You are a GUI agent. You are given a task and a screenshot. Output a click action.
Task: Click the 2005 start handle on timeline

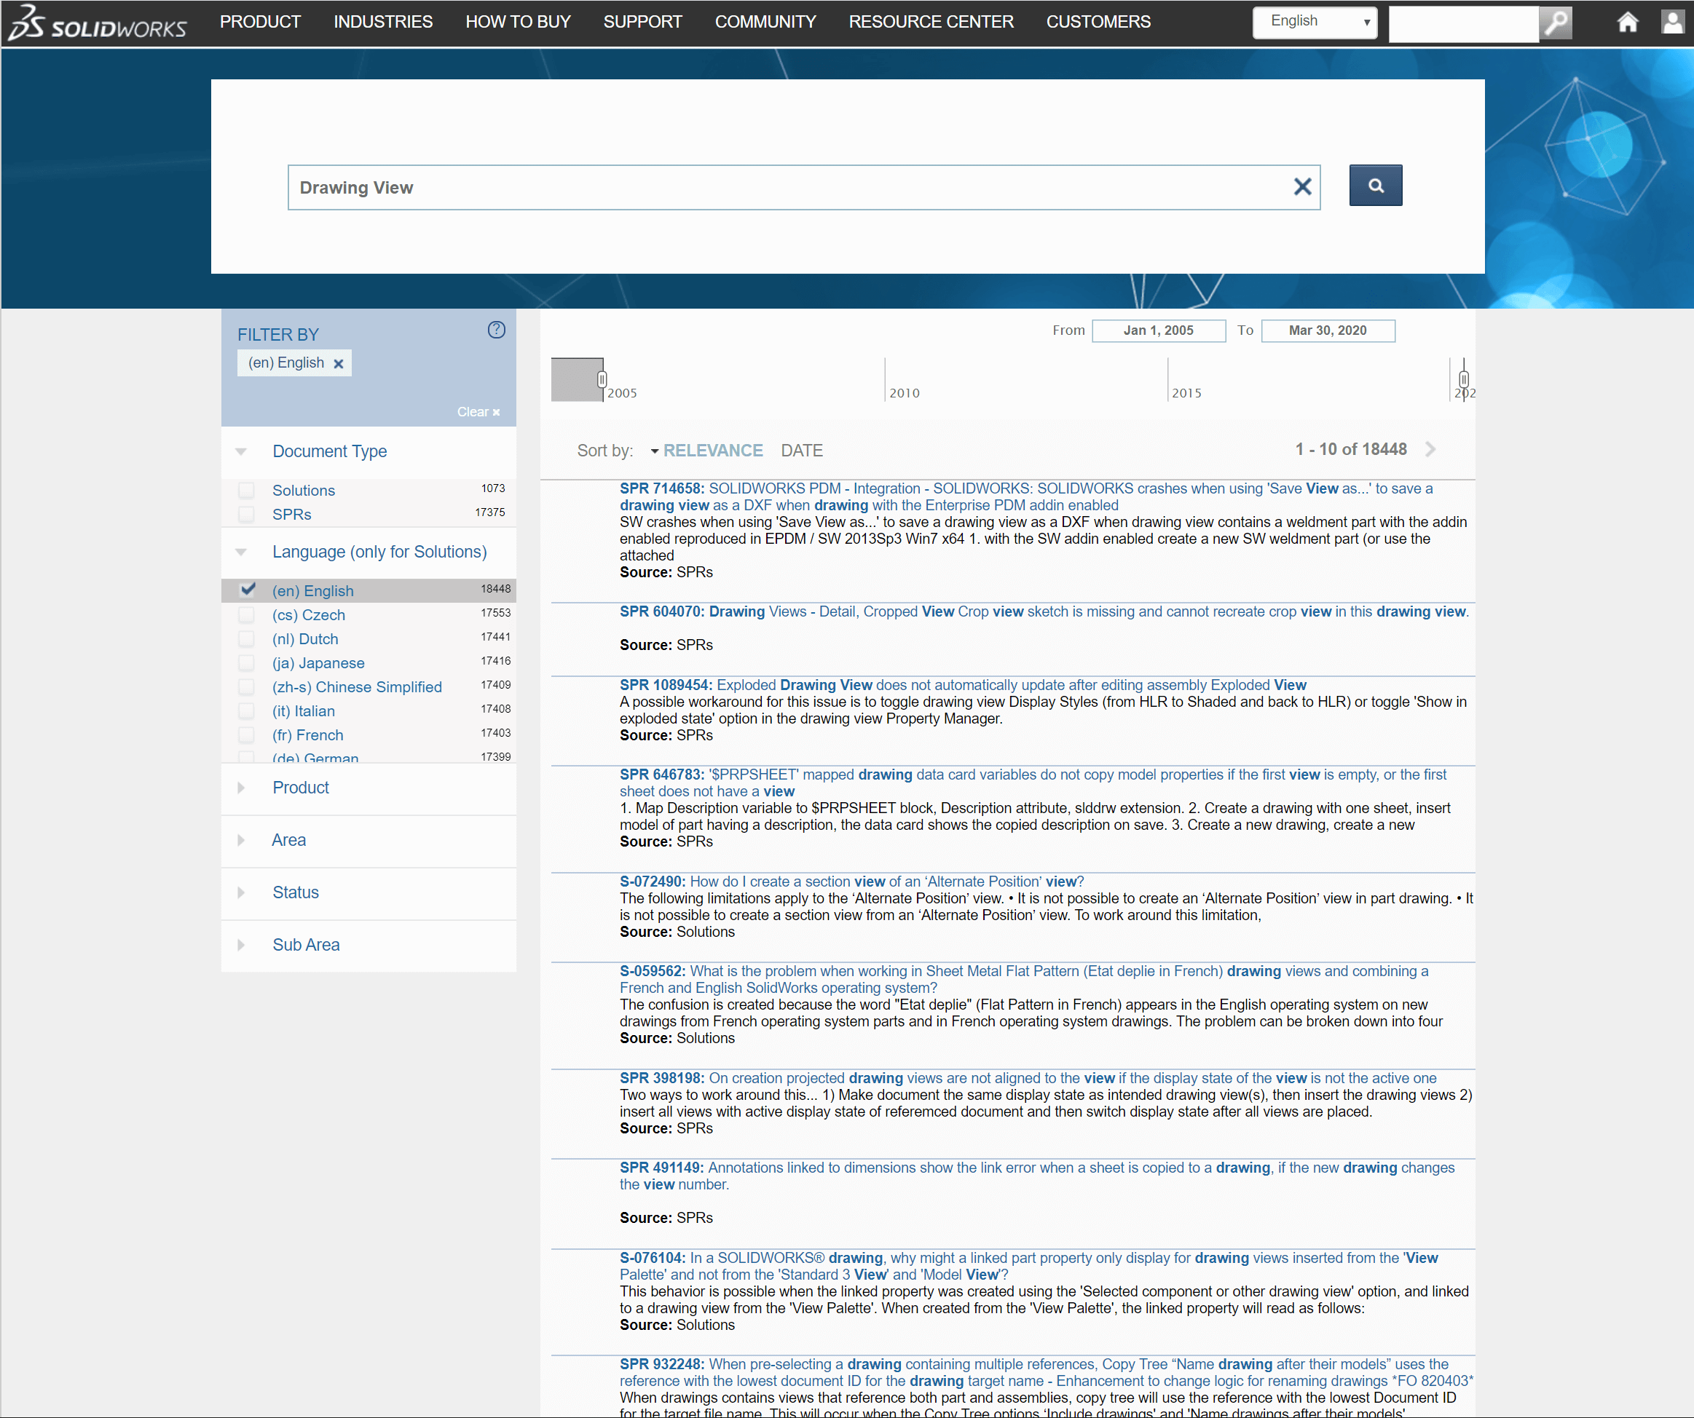(602, 379)
